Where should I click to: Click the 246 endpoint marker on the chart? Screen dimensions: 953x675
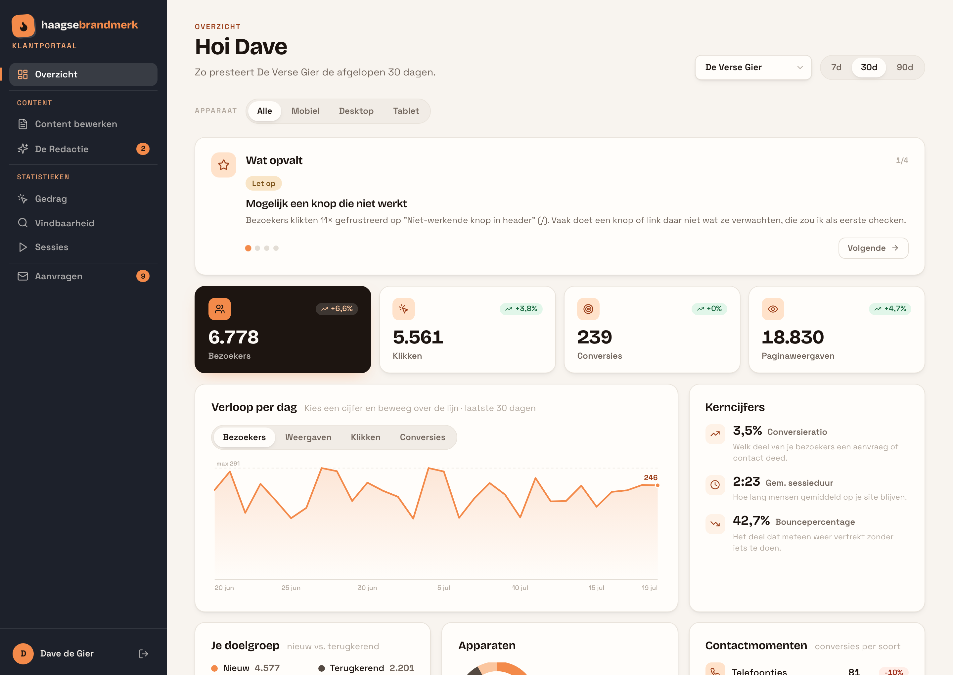tap(658, 485)
